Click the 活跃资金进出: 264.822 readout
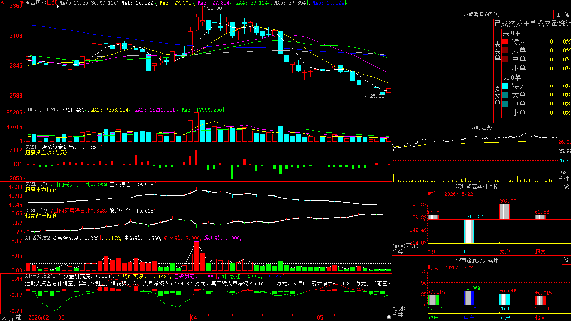Screen dimensions: 571x321 coord(71,147)
